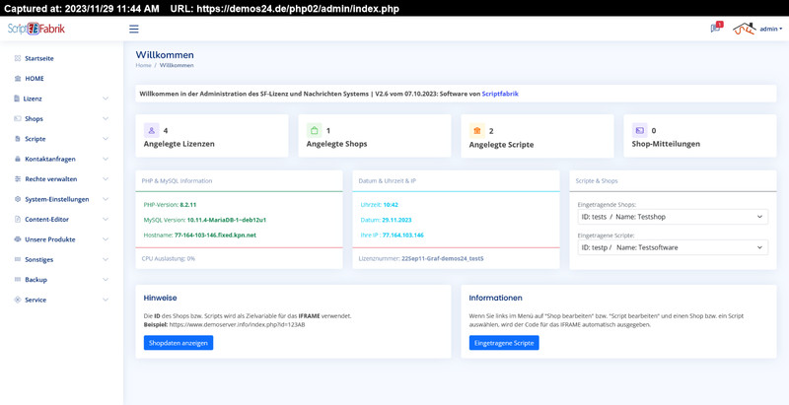Click the ScriptFabrik logo
789x405 pixels.
[x=36, y=29]
